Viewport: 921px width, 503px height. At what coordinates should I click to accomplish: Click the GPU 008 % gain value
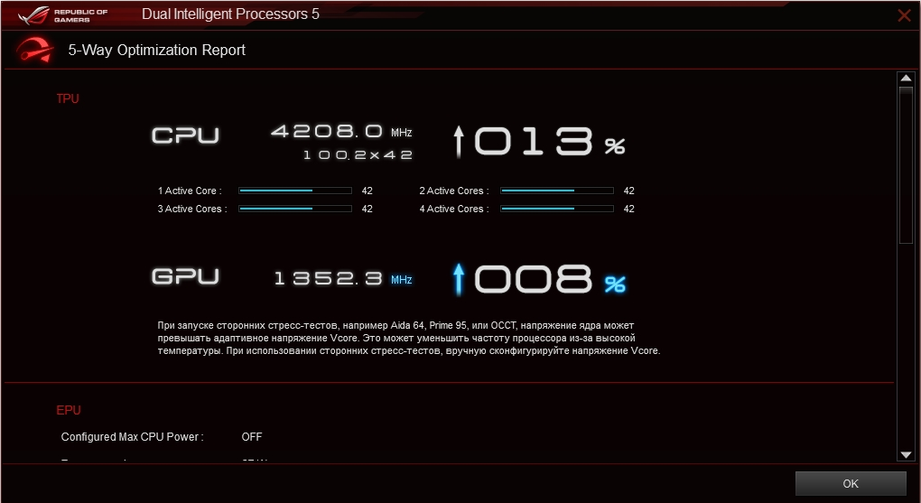(x=549, y=279)
